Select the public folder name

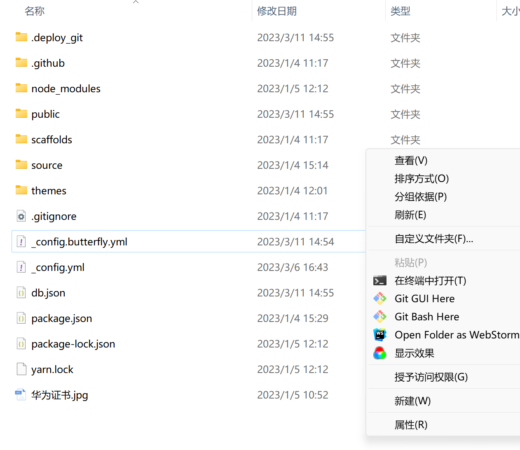point(45,114)
